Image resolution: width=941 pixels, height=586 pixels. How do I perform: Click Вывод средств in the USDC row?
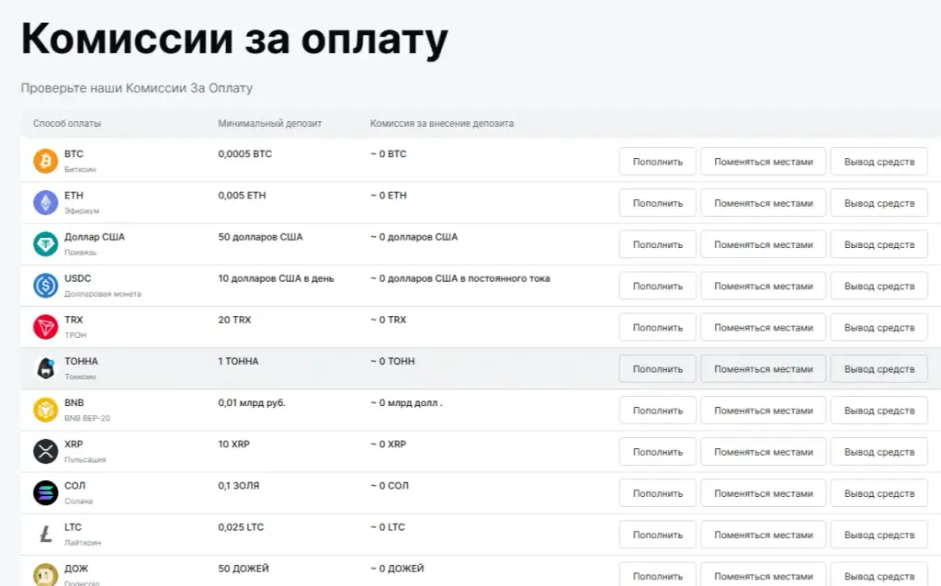click(879, 286)
